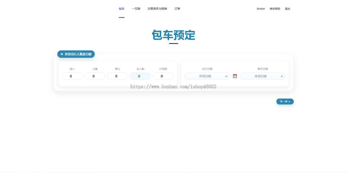Screen dimensions: 347x173
Task: Click the 总人数 label text
Action: click(x=141, y=69)
